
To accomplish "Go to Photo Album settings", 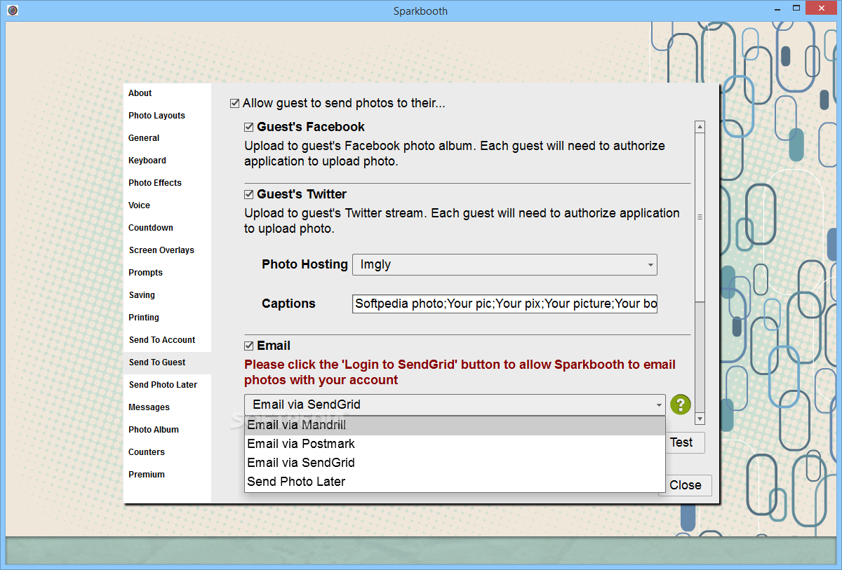I will [167, 430].
